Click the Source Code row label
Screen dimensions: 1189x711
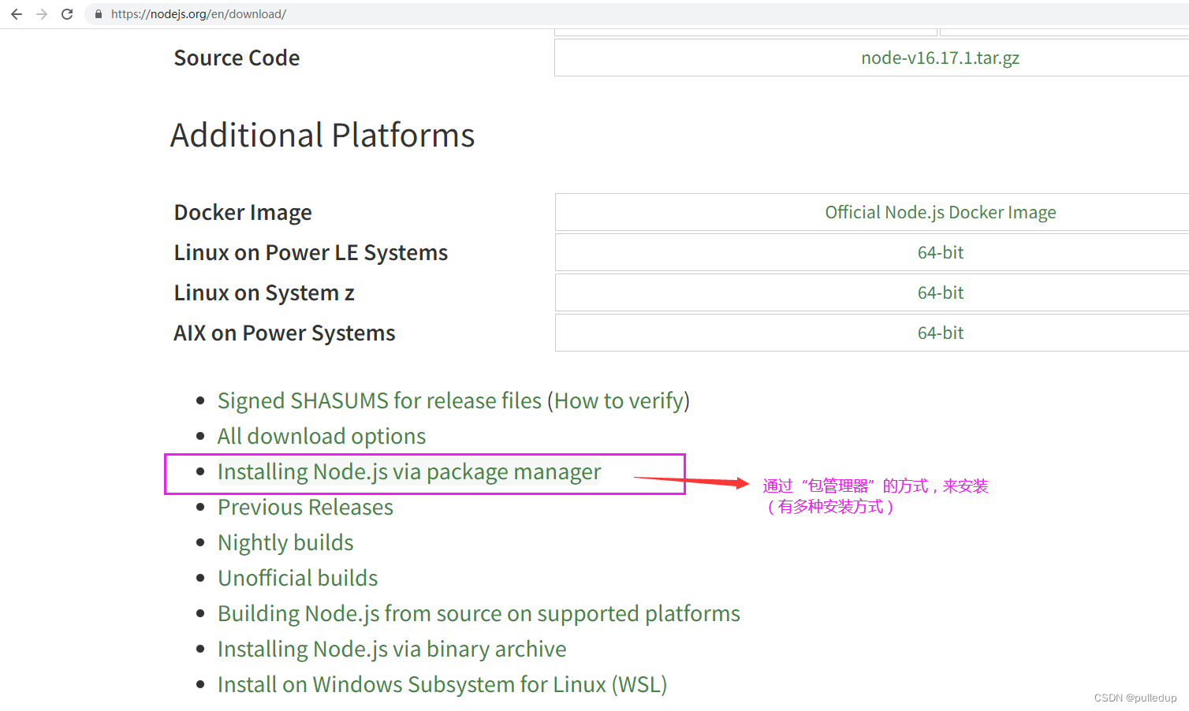[x=237, y=58]
